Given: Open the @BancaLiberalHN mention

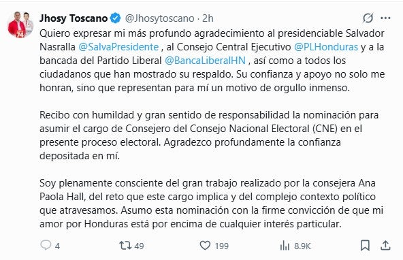Looking at the screenshot, I should [205, 61].
